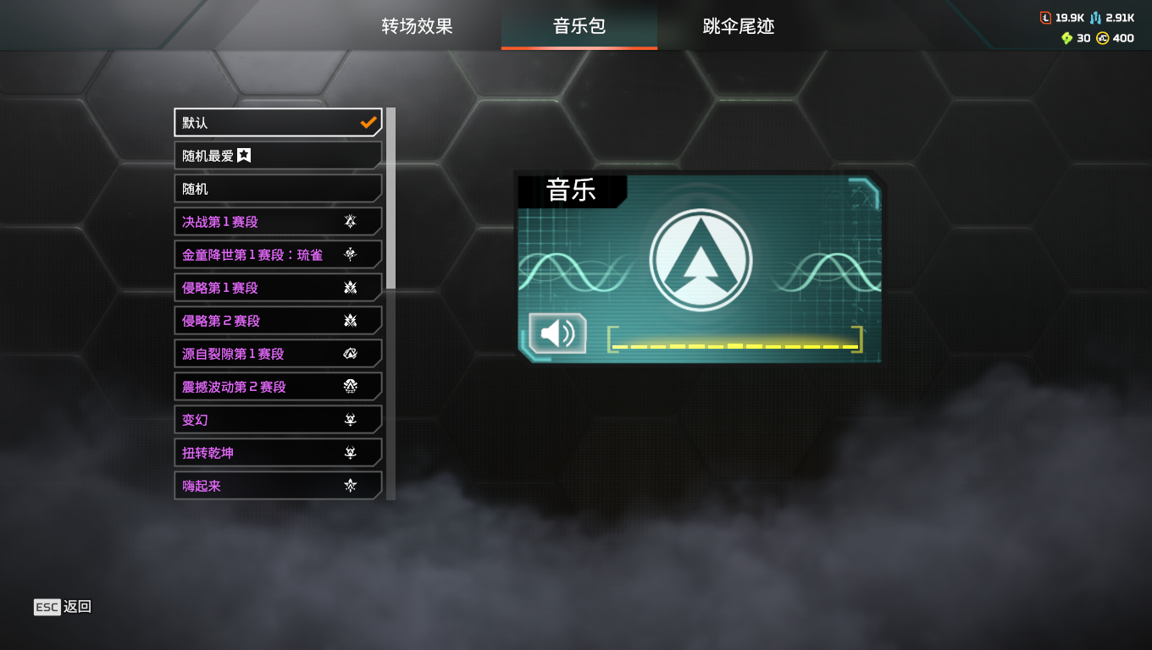
Task: Click the music pack list scrollbar
Action: pyautogui.click(x=390, y=198)
